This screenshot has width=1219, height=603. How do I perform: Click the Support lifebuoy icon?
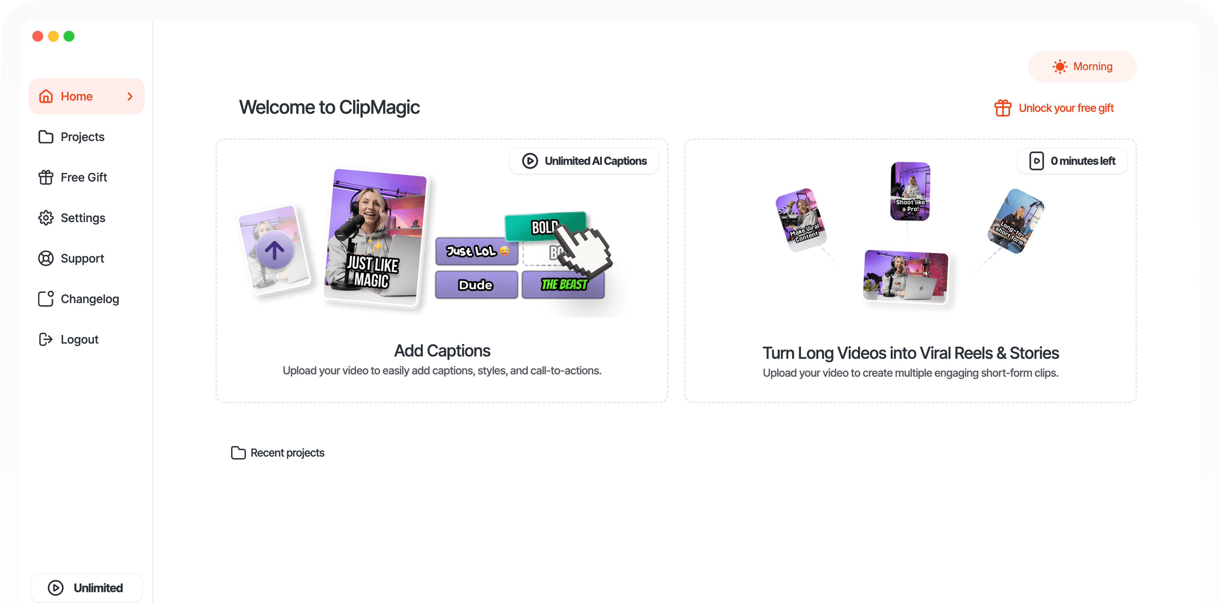46,258
